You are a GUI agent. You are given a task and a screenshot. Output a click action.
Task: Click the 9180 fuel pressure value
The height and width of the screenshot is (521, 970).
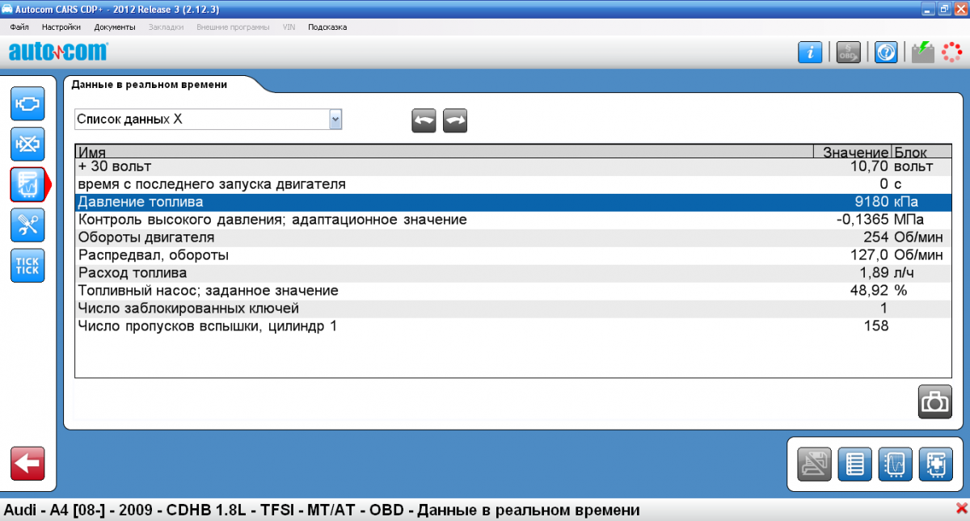[873, 202]
